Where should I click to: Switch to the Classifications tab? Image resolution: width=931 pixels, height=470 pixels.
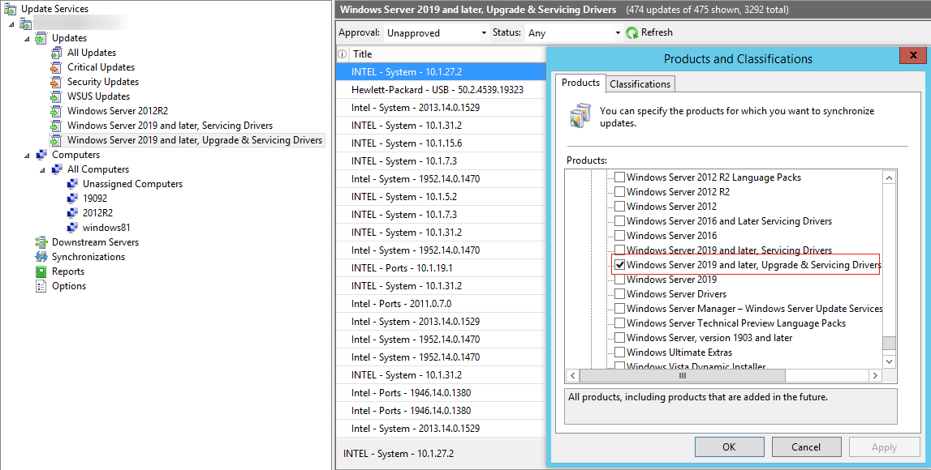640,84
